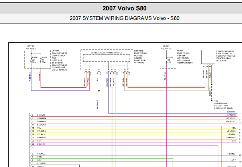Click right-side VIO label at pin 9
Viewport: 242px width, 167px height.
[234, 141]
